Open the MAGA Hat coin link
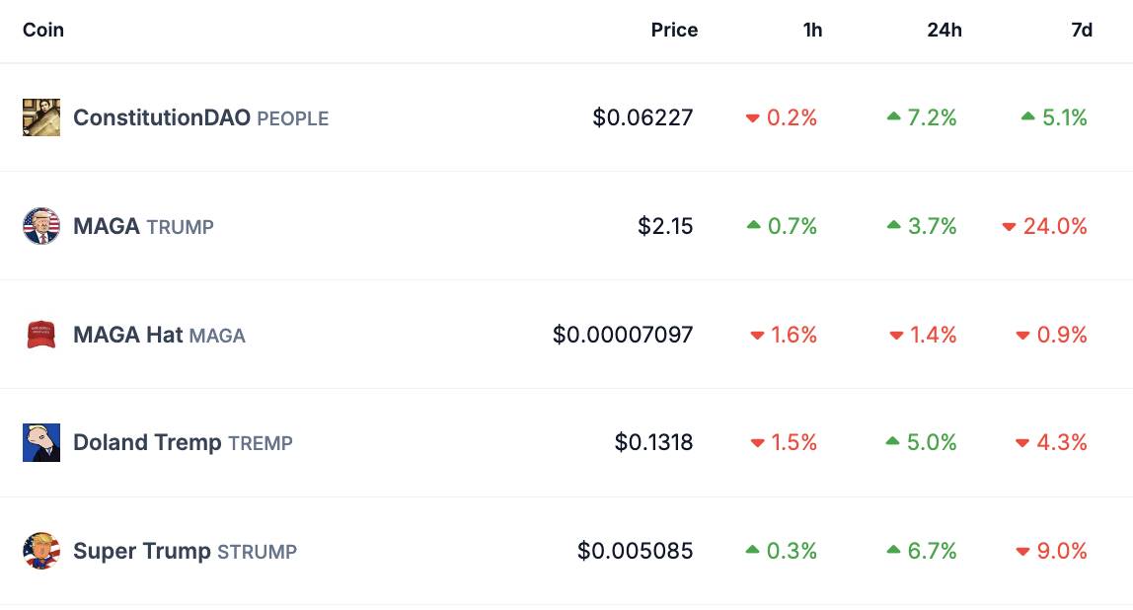This screenshot has width=1133, height=610. coord(159,335)
